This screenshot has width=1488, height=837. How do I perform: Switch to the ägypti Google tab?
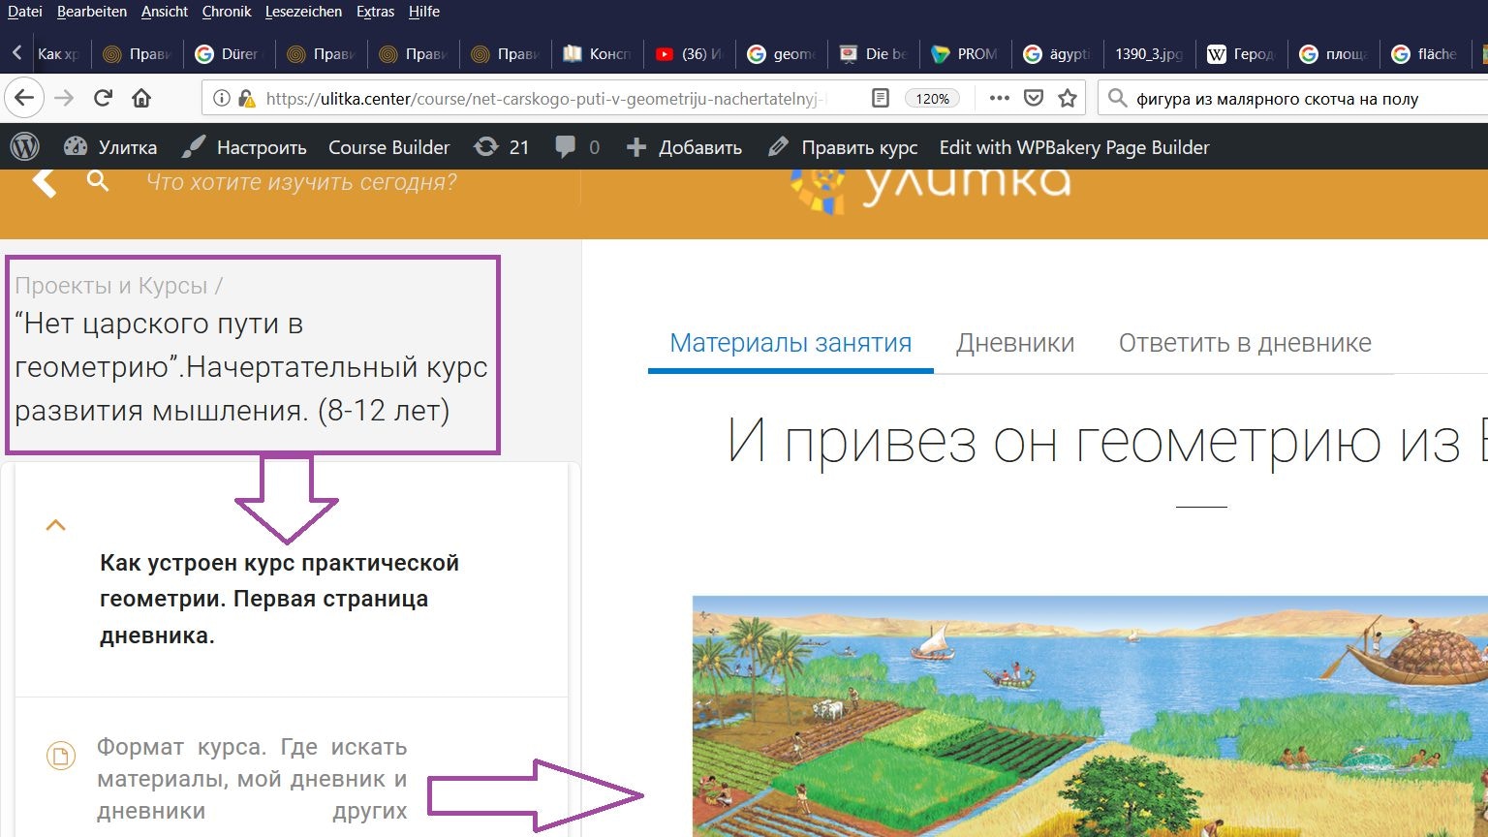pos(1057,54)
